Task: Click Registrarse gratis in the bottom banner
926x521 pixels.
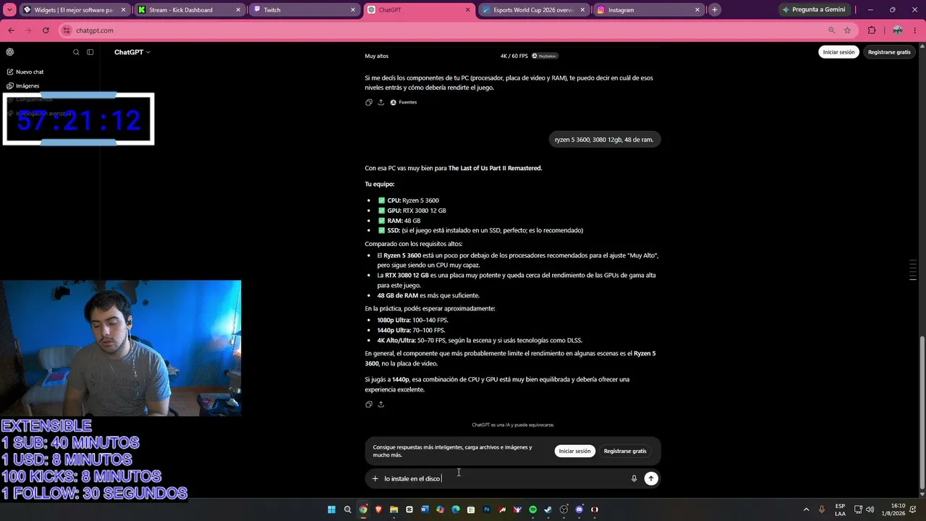Action: 625,451
